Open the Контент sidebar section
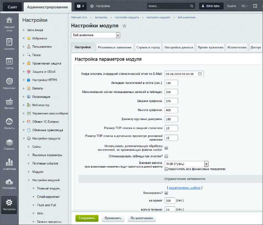The image size is (263, 225). point(9,44)
